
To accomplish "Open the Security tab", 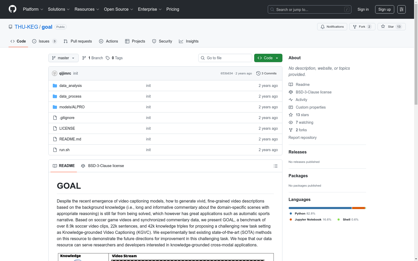I will click(x=162, y=41).
